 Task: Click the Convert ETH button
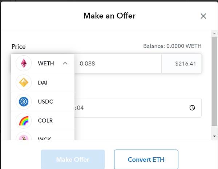coord(146,160)
